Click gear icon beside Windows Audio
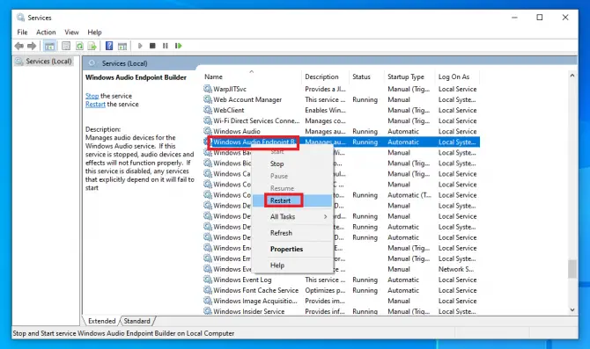 pos(207,131)
